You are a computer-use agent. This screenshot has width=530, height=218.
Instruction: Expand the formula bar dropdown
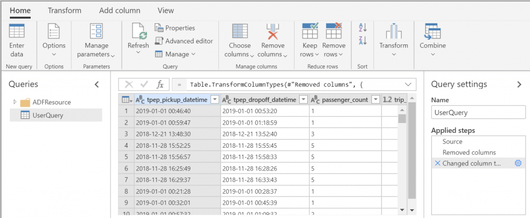(408, 84)
